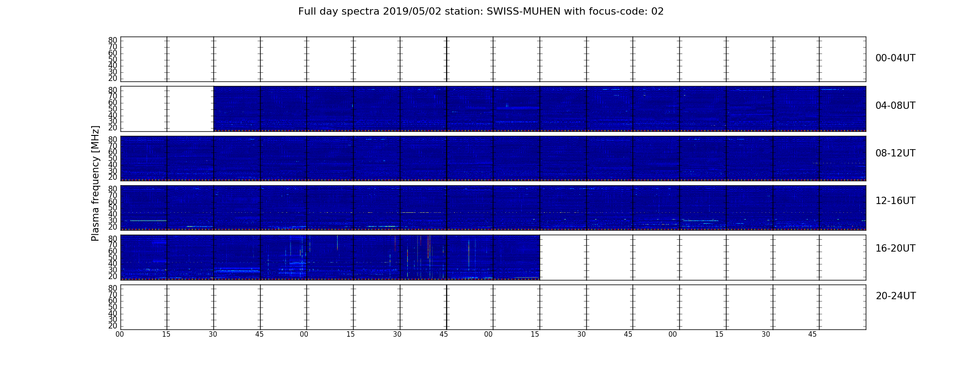Click the 80 tick label of the 00-04UT panel
The image size is (962, 366).
click(113, 40)
